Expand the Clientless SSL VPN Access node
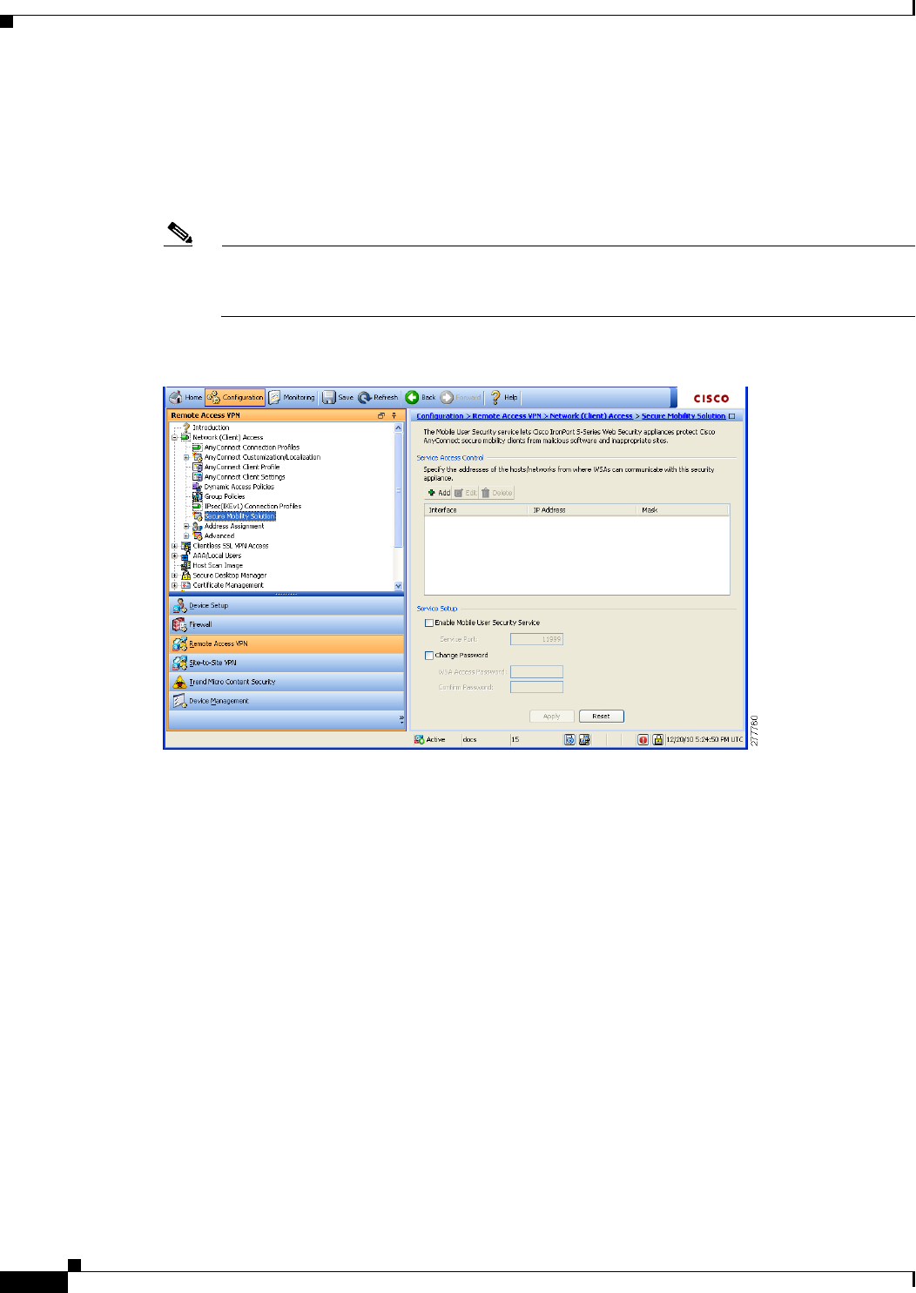This screenshot has width=916, height=1293. point(174,546)
